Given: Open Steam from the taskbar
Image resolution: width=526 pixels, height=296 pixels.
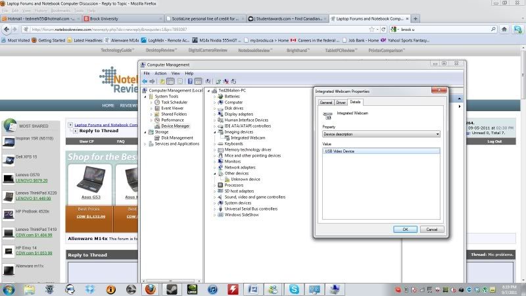Looking at the screenshot, I should coord(172,289).
